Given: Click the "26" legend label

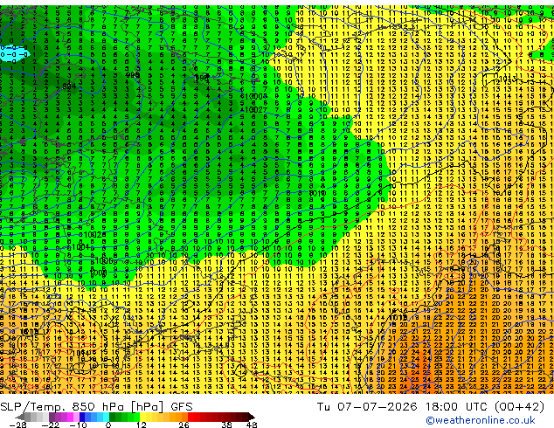Looking at the screenshot, I should (184, 425).
